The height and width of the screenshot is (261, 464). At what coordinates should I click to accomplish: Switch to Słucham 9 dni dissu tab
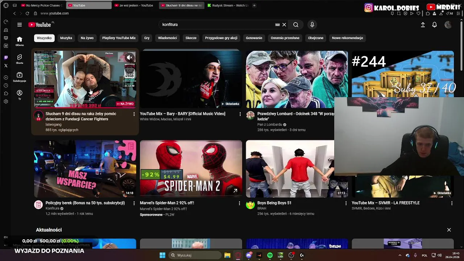point(181,5)
